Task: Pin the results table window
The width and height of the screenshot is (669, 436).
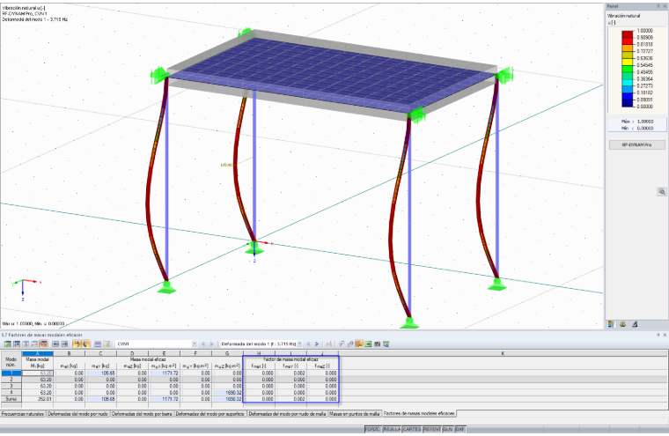Action: click(658, 335)
